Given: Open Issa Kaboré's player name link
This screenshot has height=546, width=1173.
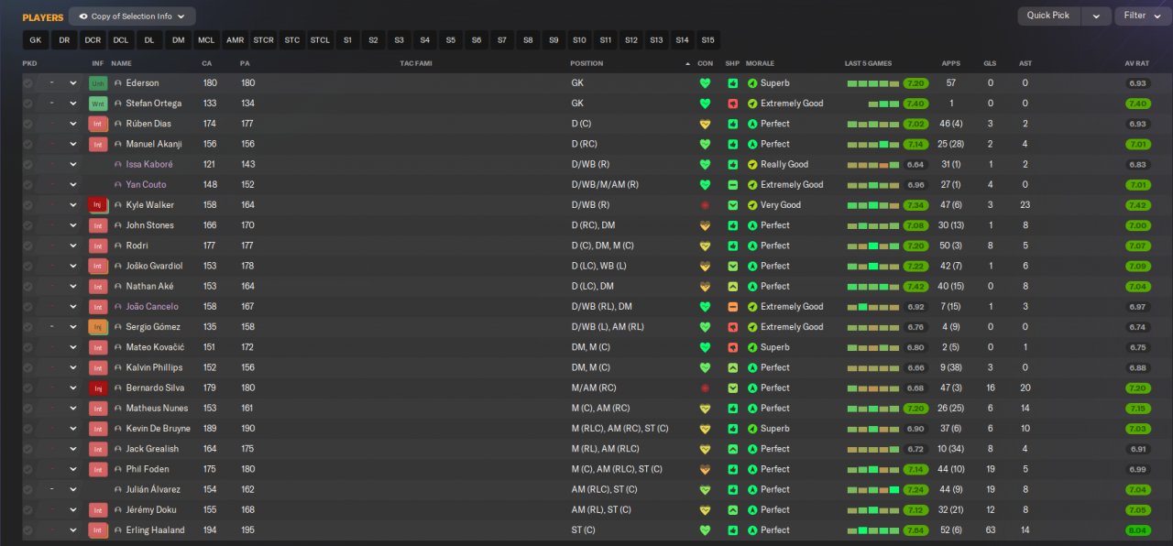Looking at the screenshot, I should click(x=149, y=165).
